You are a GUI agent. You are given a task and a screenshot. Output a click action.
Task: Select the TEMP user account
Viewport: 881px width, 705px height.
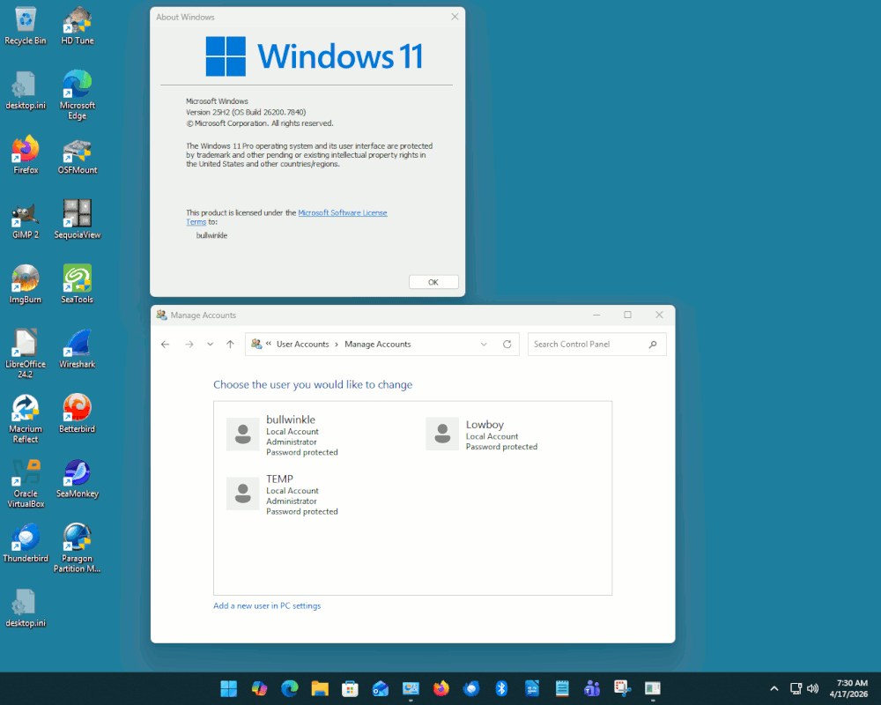(x=283, y=494)
